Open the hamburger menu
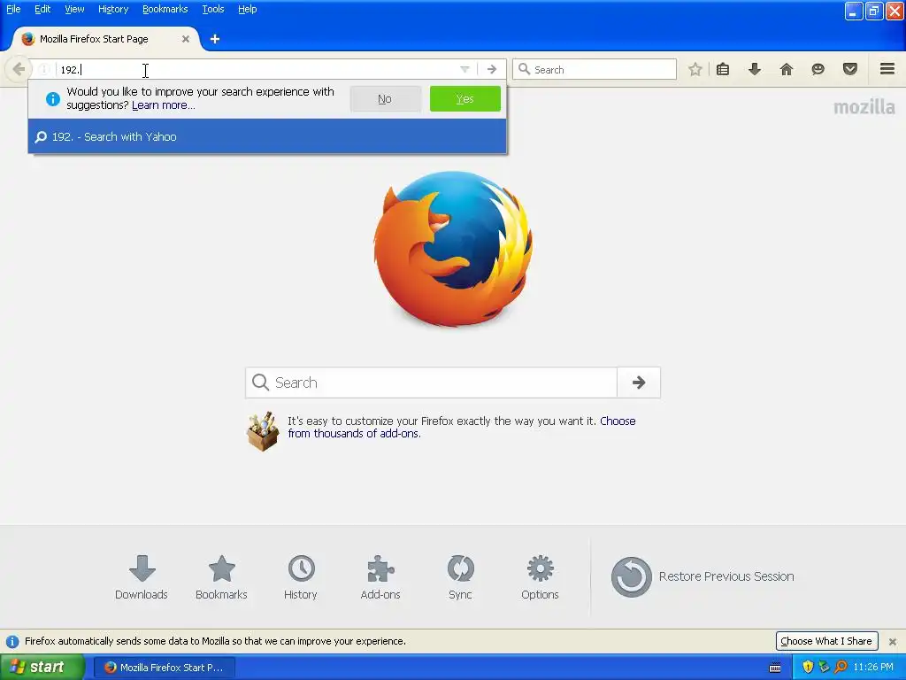Screen dimensions: 906x680 887,69
